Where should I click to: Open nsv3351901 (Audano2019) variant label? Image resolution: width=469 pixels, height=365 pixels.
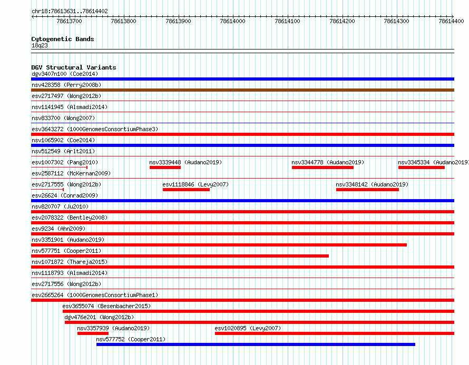click(68, 240)
